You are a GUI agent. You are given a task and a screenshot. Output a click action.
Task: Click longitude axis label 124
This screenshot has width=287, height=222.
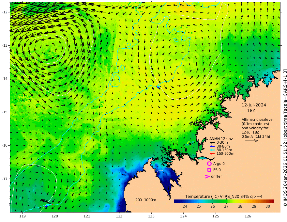click(184, 216)
